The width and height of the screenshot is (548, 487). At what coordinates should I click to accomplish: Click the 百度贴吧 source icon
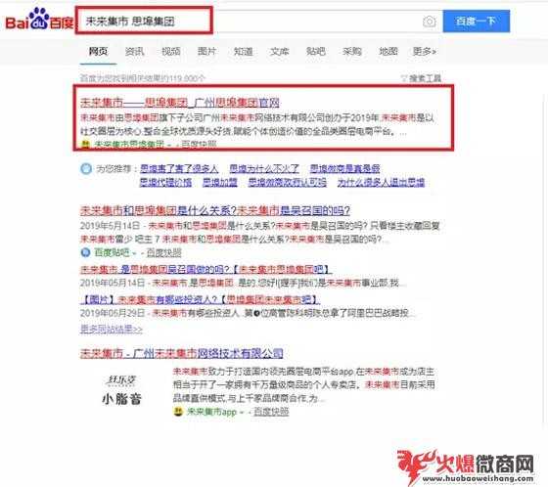point(85,252)
